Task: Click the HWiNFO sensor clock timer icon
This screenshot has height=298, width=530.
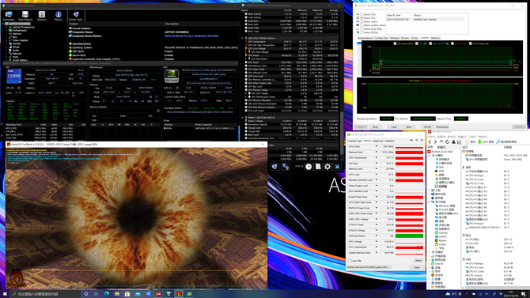Action: click(309, 167)
